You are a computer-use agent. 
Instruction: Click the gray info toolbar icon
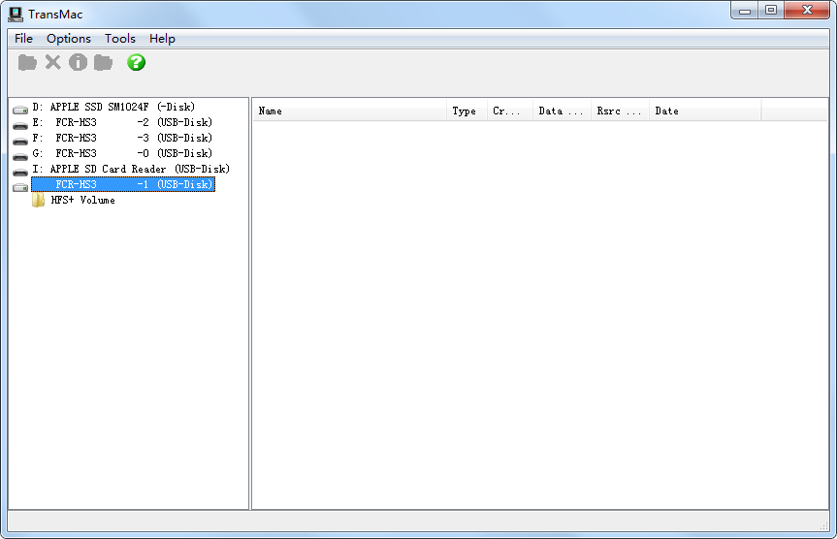coord(78,62)
